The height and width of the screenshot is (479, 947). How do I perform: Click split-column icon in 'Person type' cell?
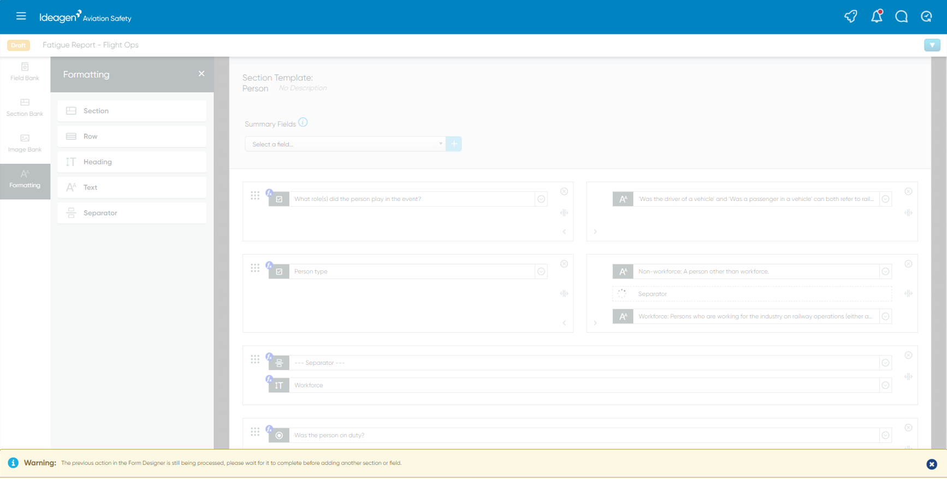564,294
